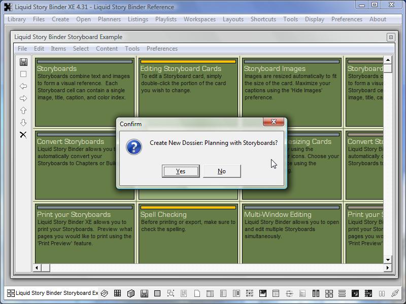
Task: Click the left arrow move-card icon
Action: click(x=23, y=86)
